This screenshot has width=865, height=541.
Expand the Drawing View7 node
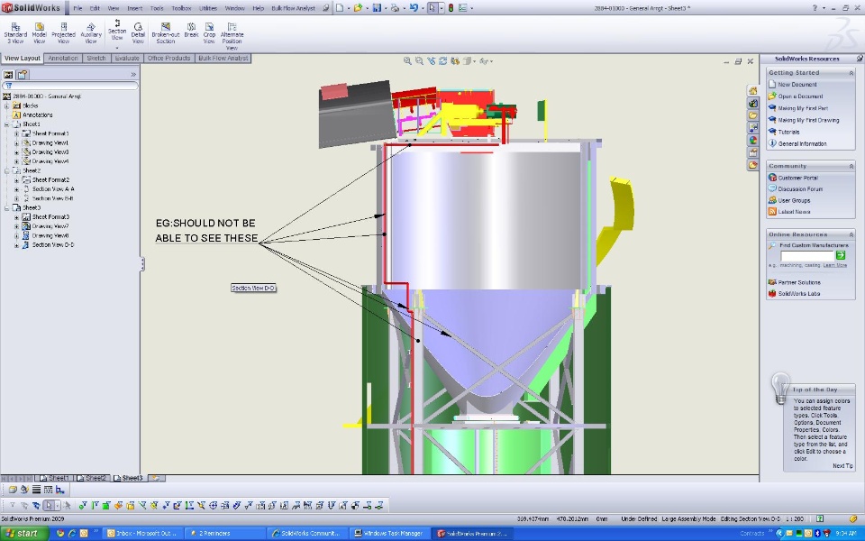[16, 226]
